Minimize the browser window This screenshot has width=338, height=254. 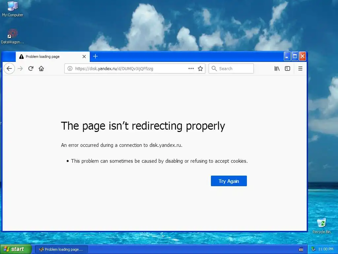point(287,56)
